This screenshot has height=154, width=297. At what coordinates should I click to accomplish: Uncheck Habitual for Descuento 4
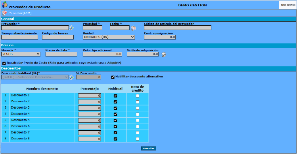[115, 114]
